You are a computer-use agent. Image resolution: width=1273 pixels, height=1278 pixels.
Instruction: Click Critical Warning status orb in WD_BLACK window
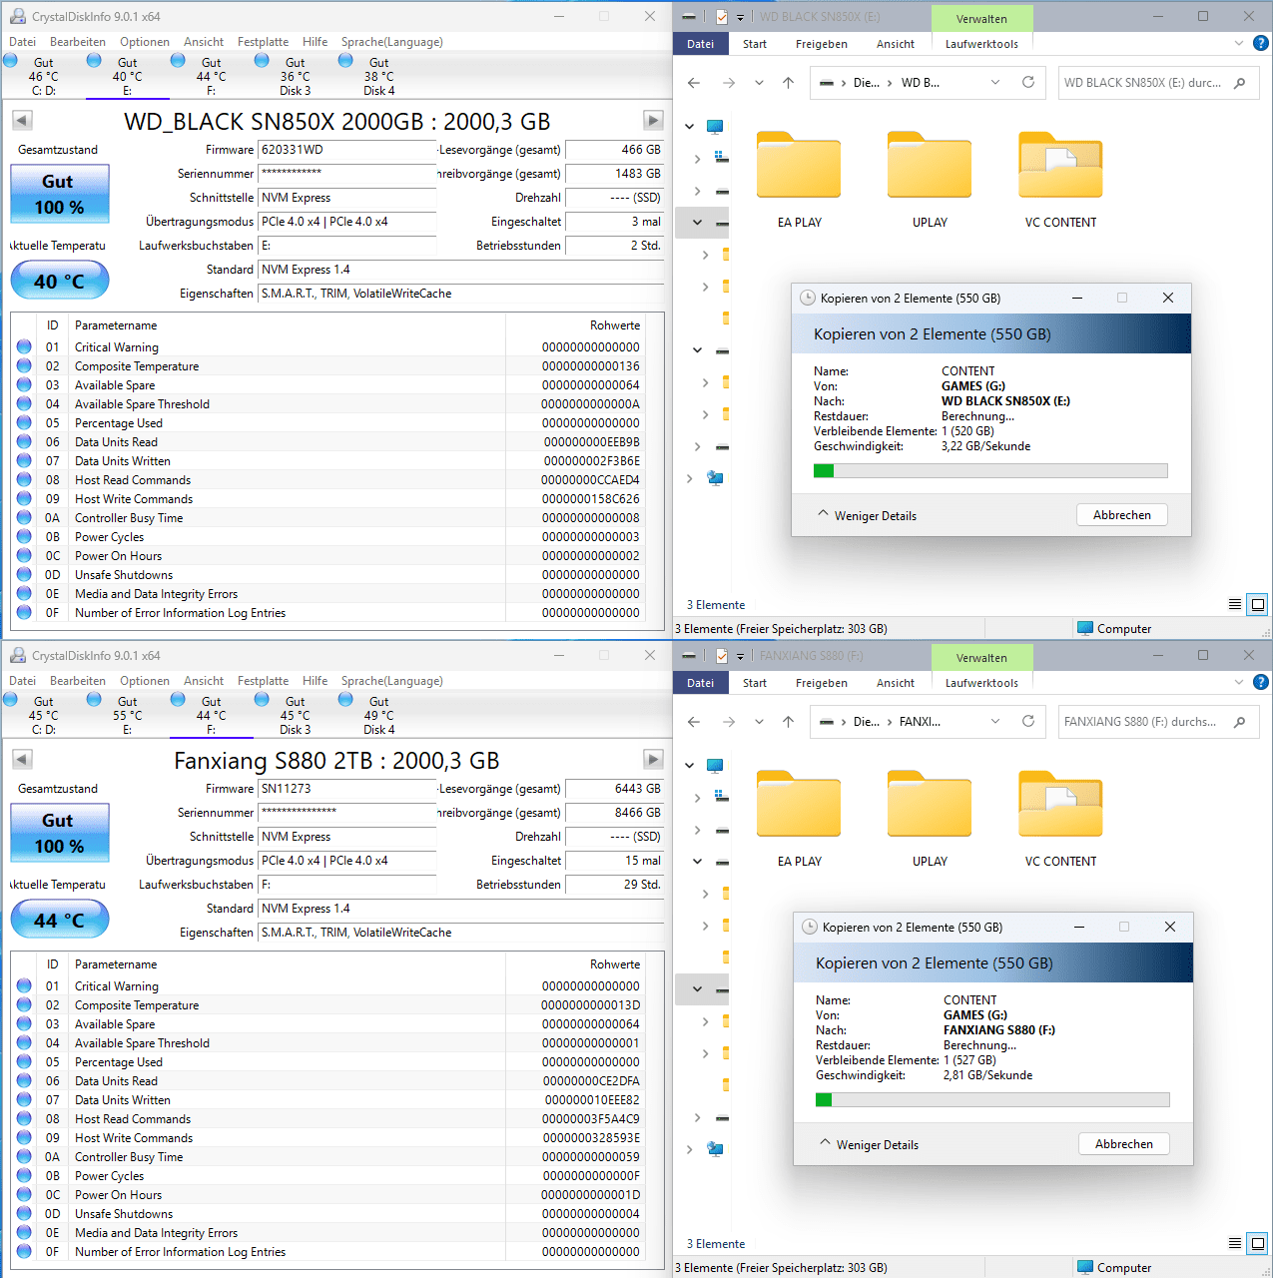[24, 346]
